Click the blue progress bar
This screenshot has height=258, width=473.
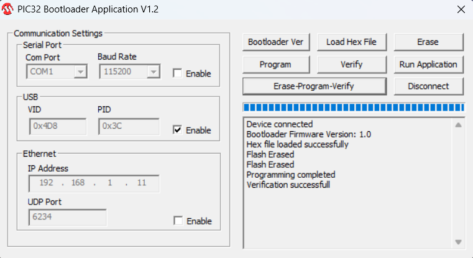[x=353, y=106]
